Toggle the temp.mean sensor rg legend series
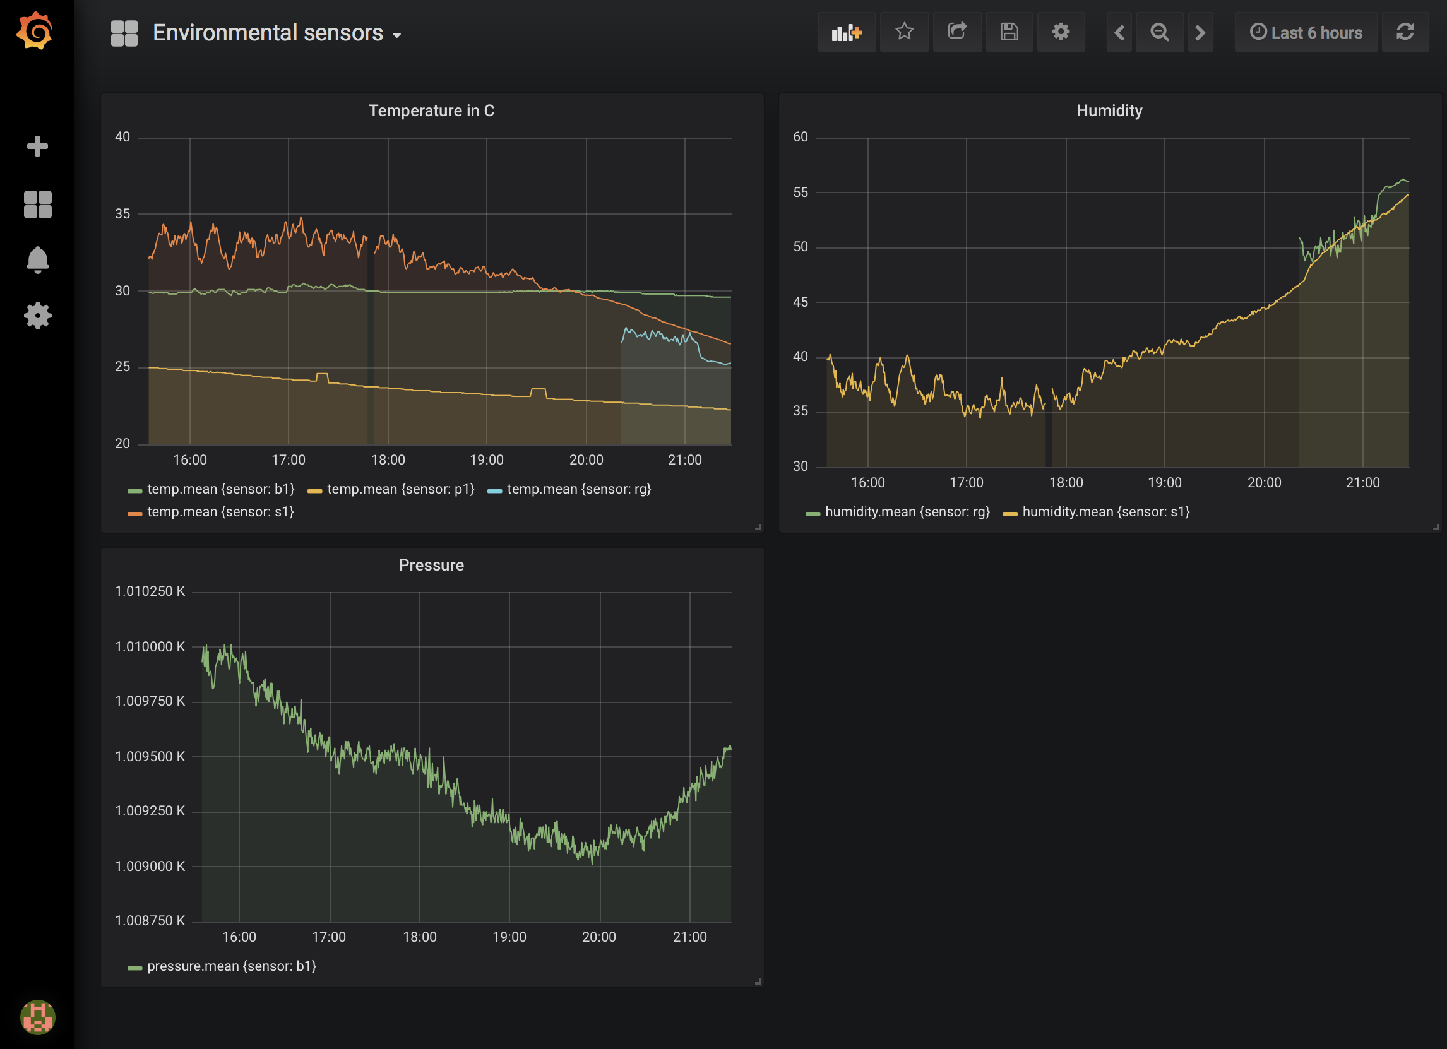The width and height of the screenshot is (1447, 1049). (578, 489)
